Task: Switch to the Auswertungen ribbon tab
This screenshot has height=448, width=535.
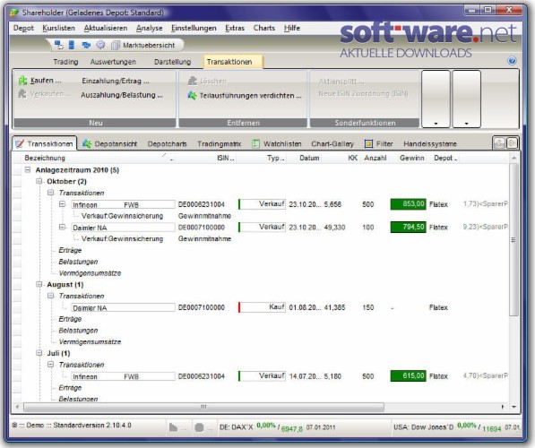Action: click(x=113, y=62)
